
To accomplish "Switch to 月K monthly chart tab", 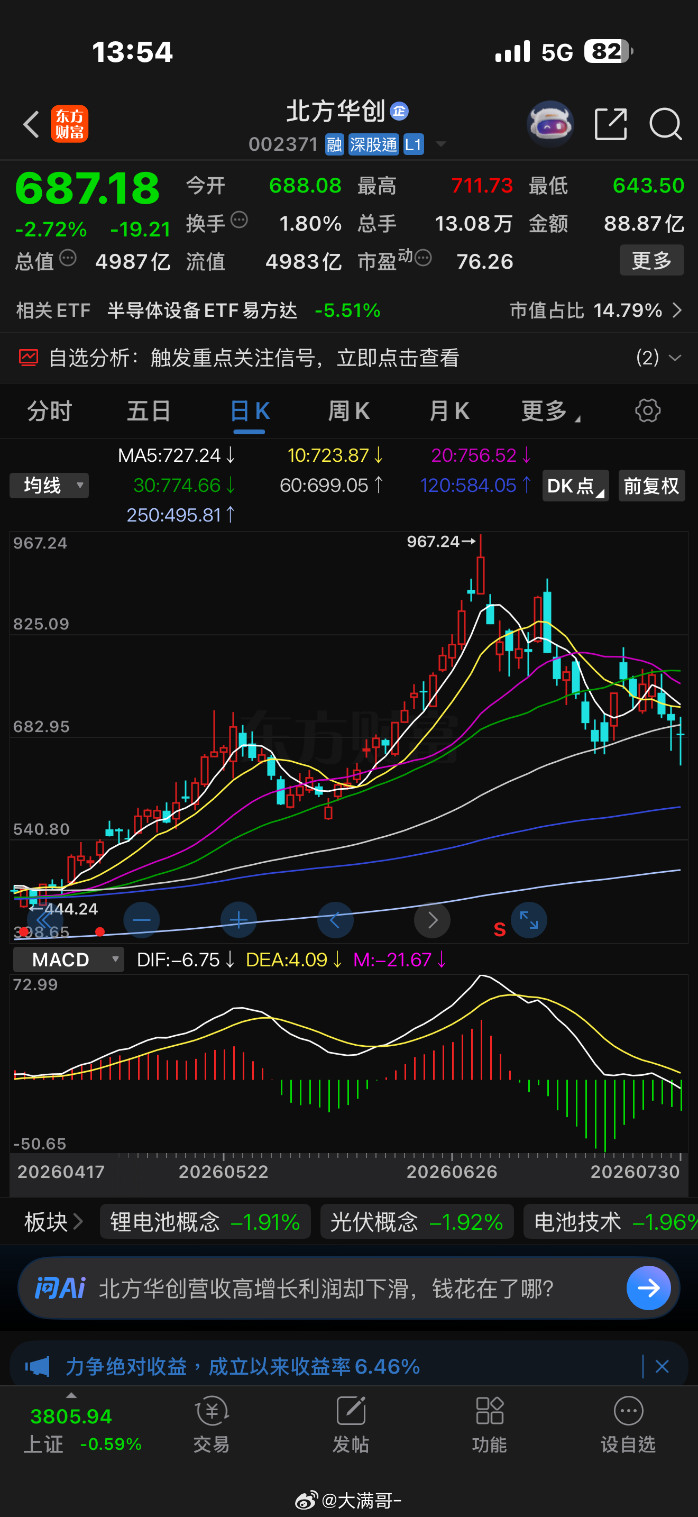I will point(449,411).
